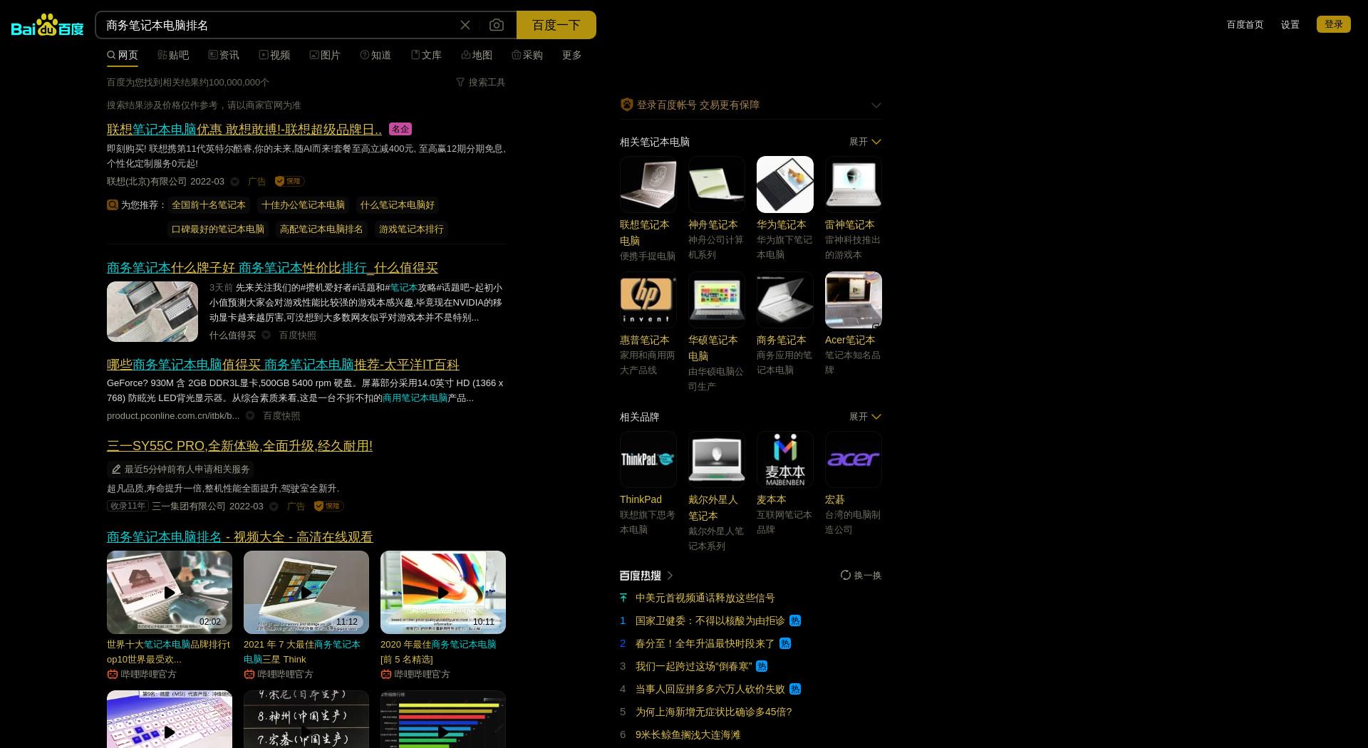Screen dimensions: 1368x748
Task: Click 保障 badge on 联想 ad
Action: (x=290, y=181)
